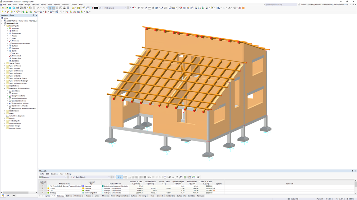Click the New Model icon on the toolbar
Screen dimensions: 357x200
(3, 8)
